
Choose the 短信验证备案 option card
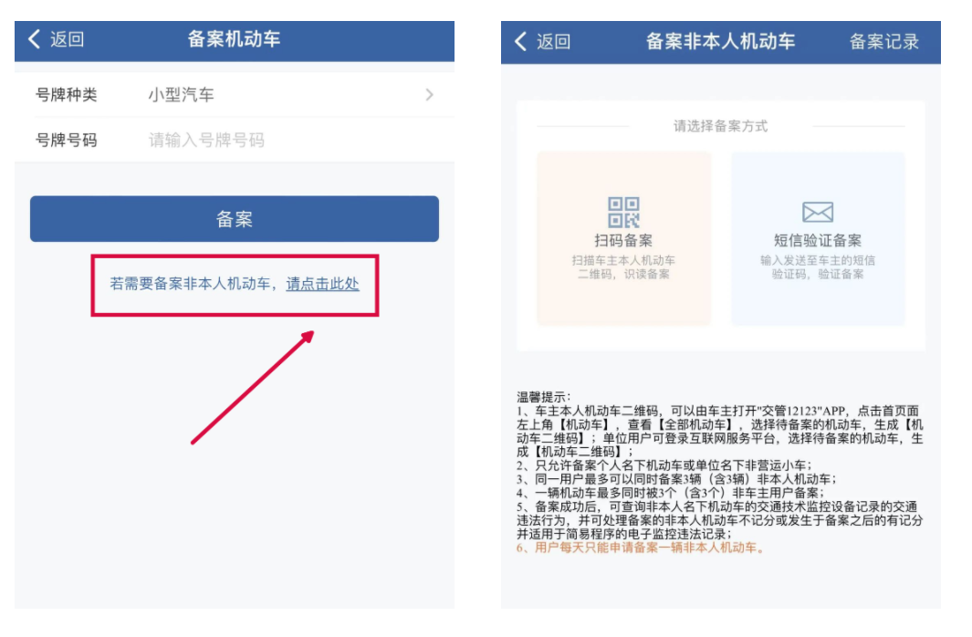(818, 239)
